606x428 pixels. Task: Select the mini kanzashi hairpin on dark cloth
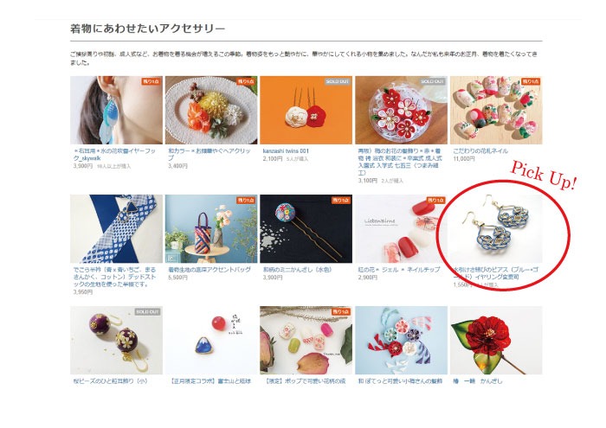(306, 229)
